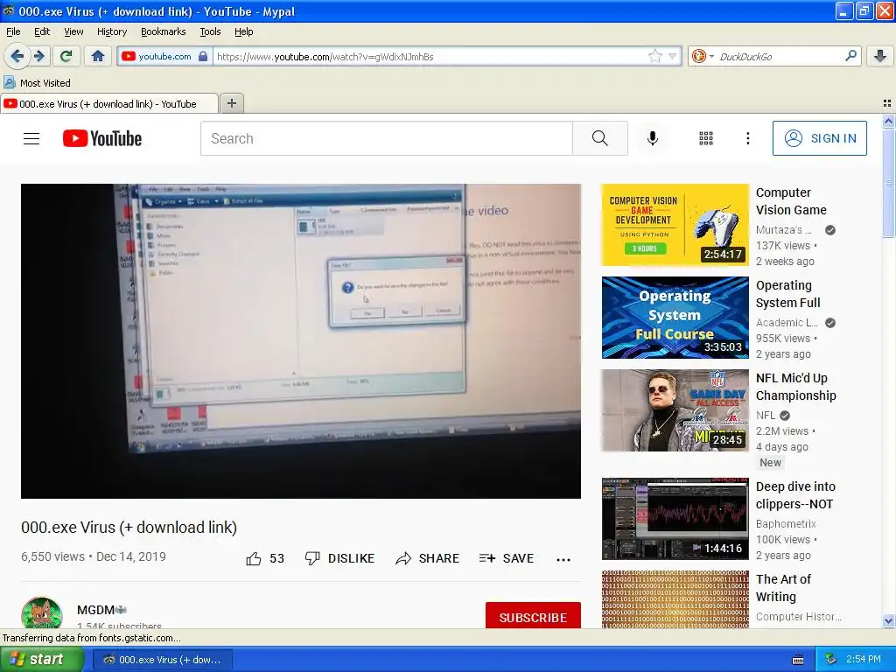This screenshot has height=672, width=896.
Task: Go forward with the browser forward arrow
Action: 38,56
